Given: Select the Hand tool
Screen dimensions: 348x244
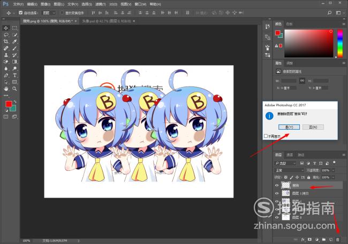Looking at the screenshot, I should click(x=6, y=89).
